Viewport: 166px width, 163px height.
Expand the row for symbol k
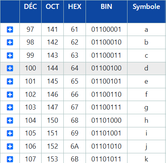(x=10, y=159)
